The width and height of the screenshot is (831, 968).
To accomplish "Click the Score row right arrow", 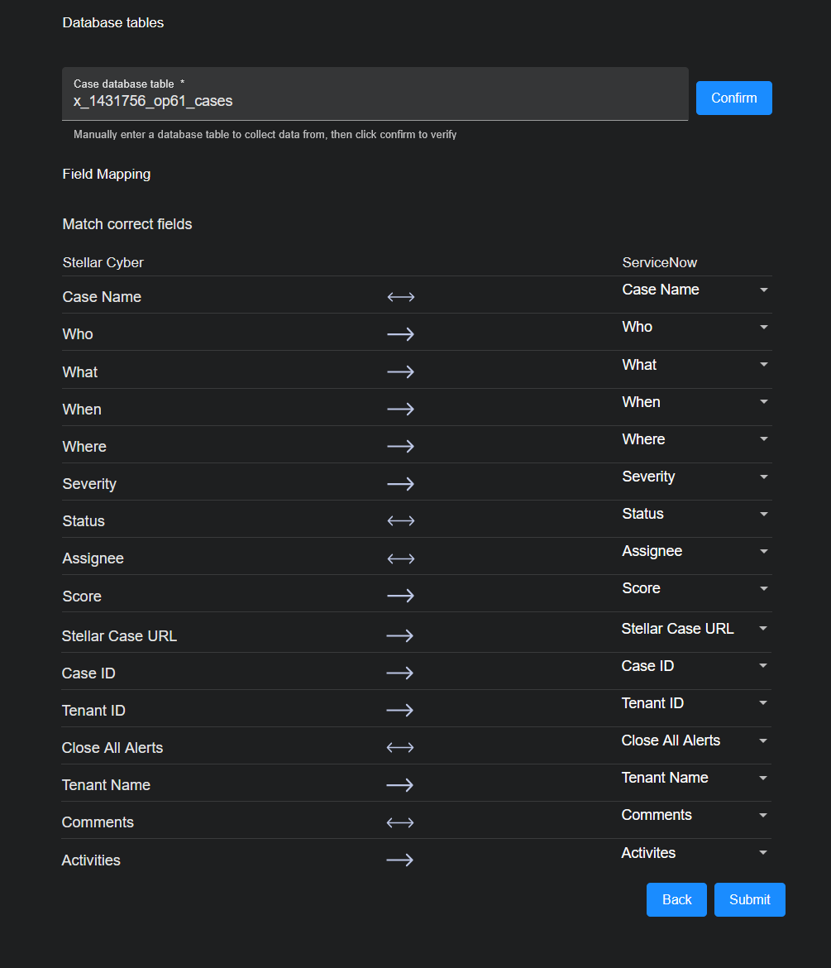I will (x=400, y=596).
